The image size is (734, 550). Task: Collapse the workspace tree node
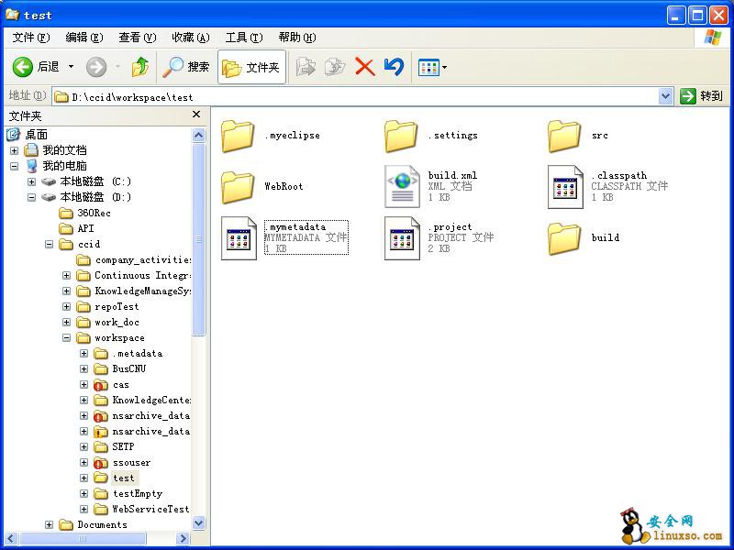67,338
